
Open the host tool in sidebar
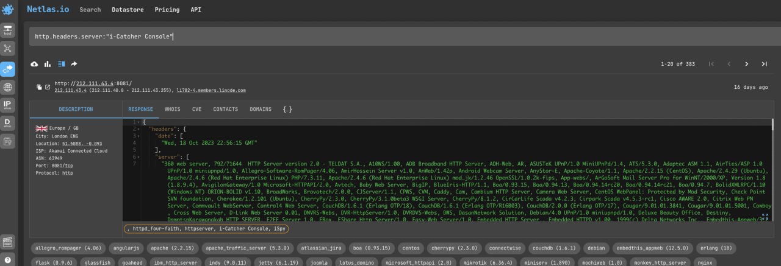click(x=7, y=29)
